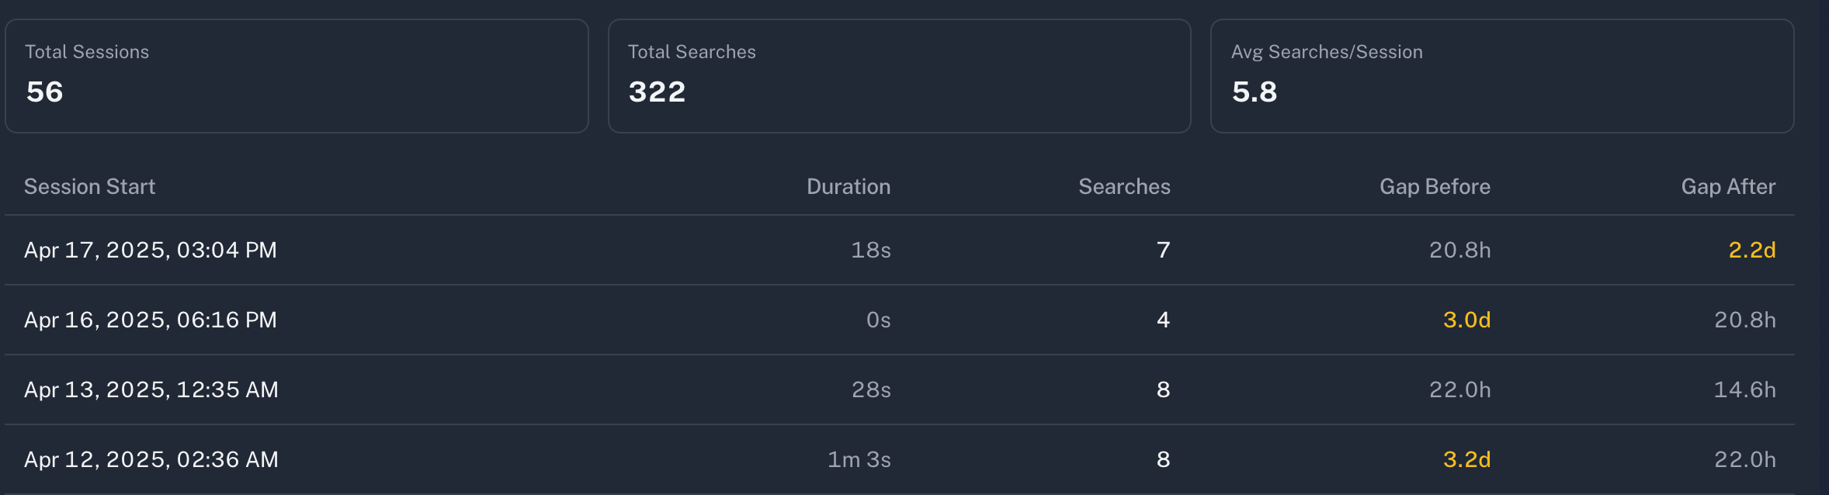
Task: Click the Searches column header
Action: click(x=1123, y=187)
